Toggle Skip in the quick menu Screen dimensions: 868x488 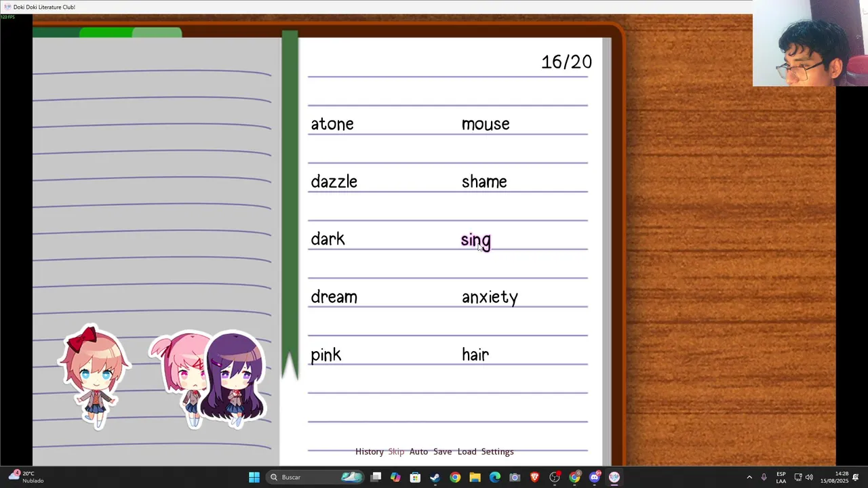pyautogui.click(x=396, y=451)
